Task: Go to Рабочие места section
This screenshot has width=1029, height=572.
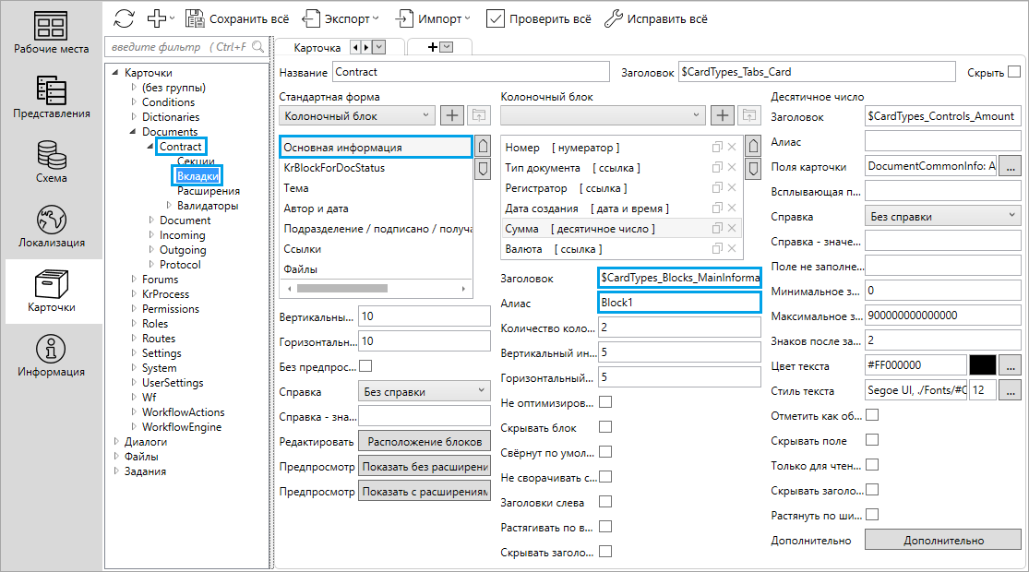Action: click(x=52, y=33)
